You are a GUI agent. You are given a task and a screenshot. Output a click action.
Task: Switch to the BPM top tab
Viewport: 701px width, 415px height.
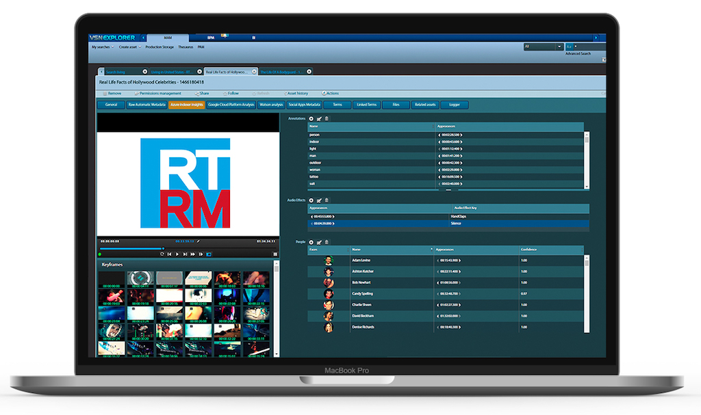pos(211,38)
